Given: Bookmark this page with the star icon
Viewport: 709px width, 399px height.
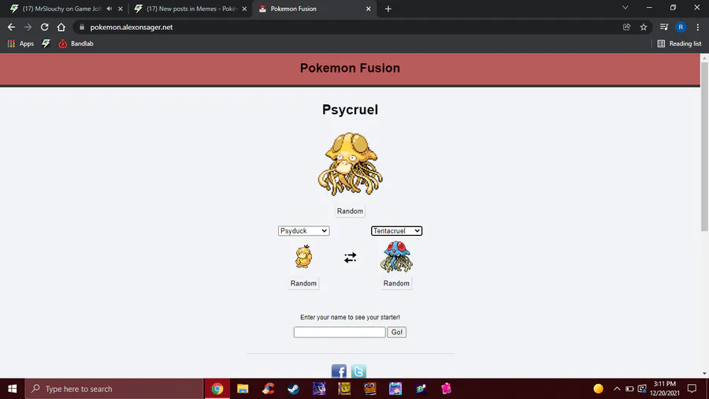Looking at the screenshot, I should pos(644,27).
